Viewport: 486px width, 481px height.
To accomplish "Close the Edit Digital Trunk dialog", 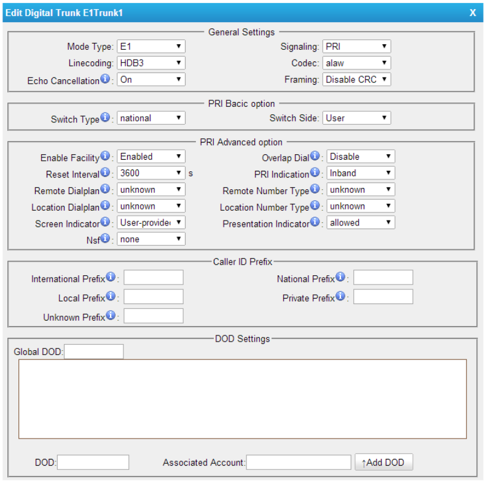I will 472,13.
